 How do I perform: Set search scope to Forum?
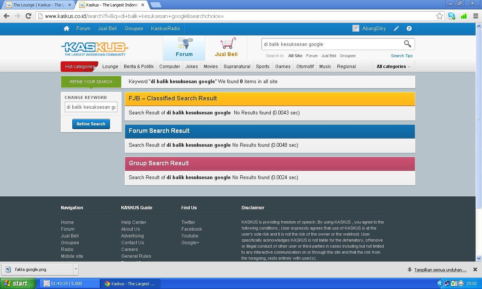[312, 56]
